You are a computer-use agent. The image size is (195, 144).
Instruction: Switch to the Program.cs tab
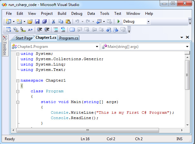point(69,38)
